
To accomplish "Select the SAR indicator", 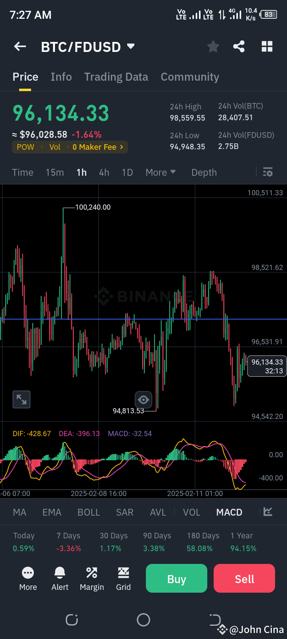I will coord(125,512).
